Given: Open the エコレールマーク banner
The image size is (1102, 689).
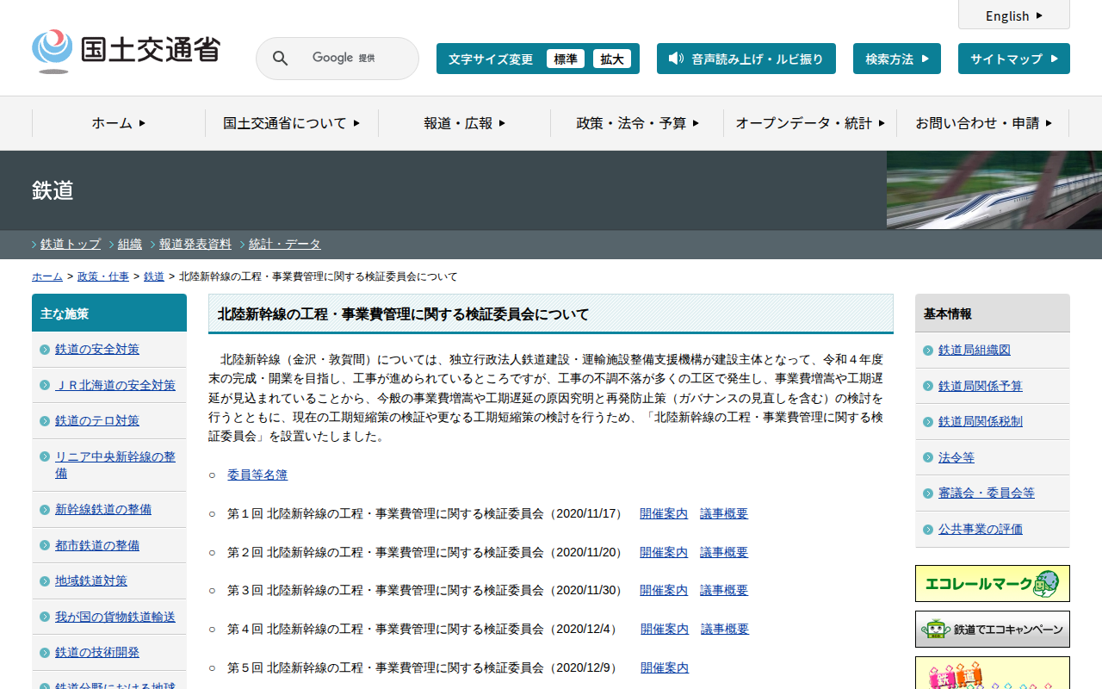Looking at the screenshot, I should tap(992, 583).
